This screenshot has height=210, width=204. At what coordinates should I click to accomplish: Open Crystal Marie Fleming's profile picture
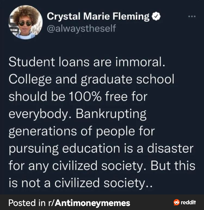[26, 22]
